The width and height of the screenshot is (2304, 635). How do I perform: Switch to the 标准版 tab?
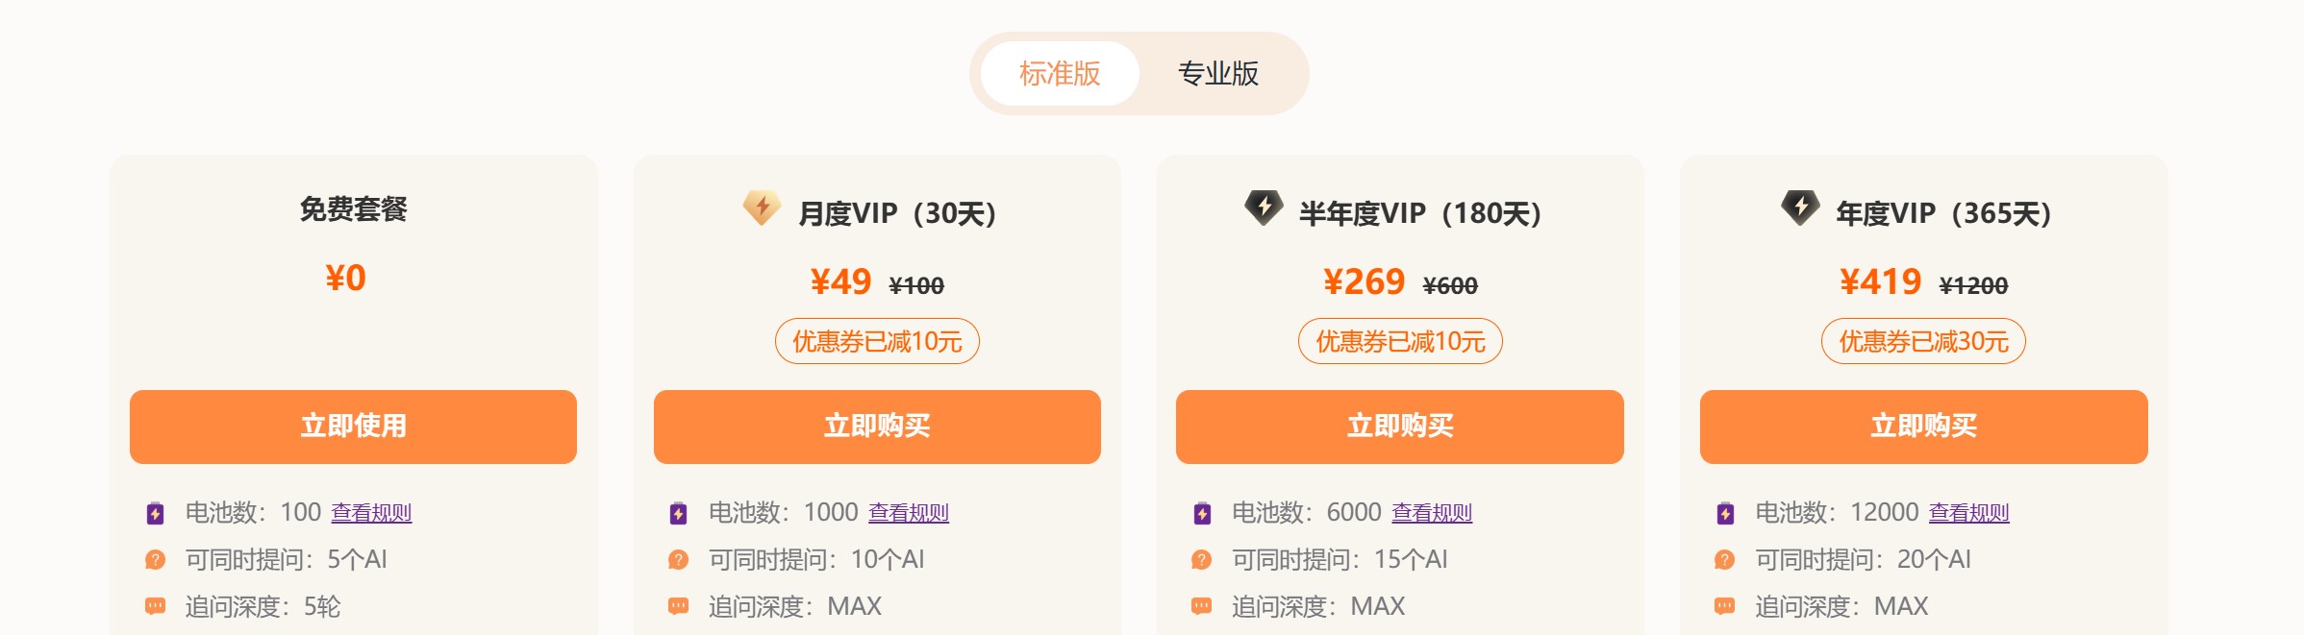coord(1060,74)
